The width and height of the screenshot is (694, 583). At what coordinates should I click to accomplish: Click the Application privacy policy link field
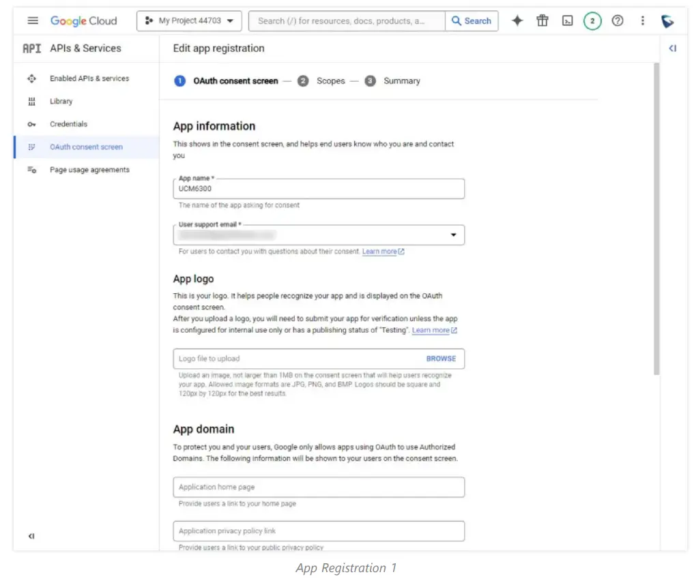[x=319, y=530]
